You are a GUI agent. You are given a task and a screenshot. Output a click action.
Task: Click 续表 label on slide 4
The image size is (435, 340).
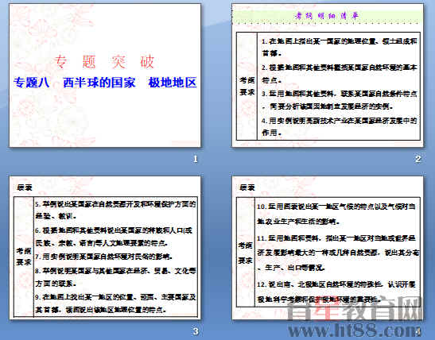[247, 187]
